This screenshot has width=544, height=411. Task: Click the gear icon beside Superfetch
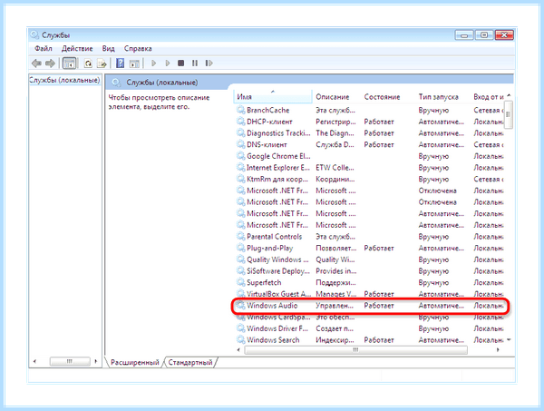coord(241,282)
